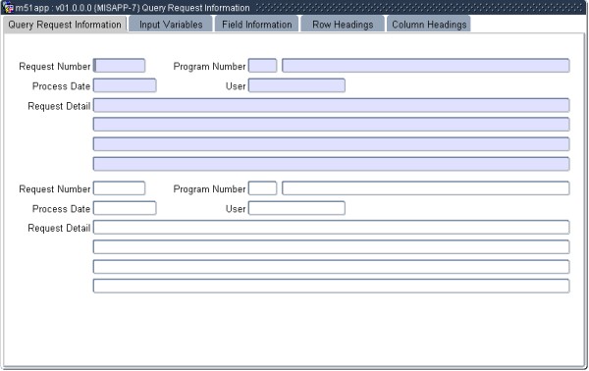Go to the Row Headings tab

coord(343,25)
